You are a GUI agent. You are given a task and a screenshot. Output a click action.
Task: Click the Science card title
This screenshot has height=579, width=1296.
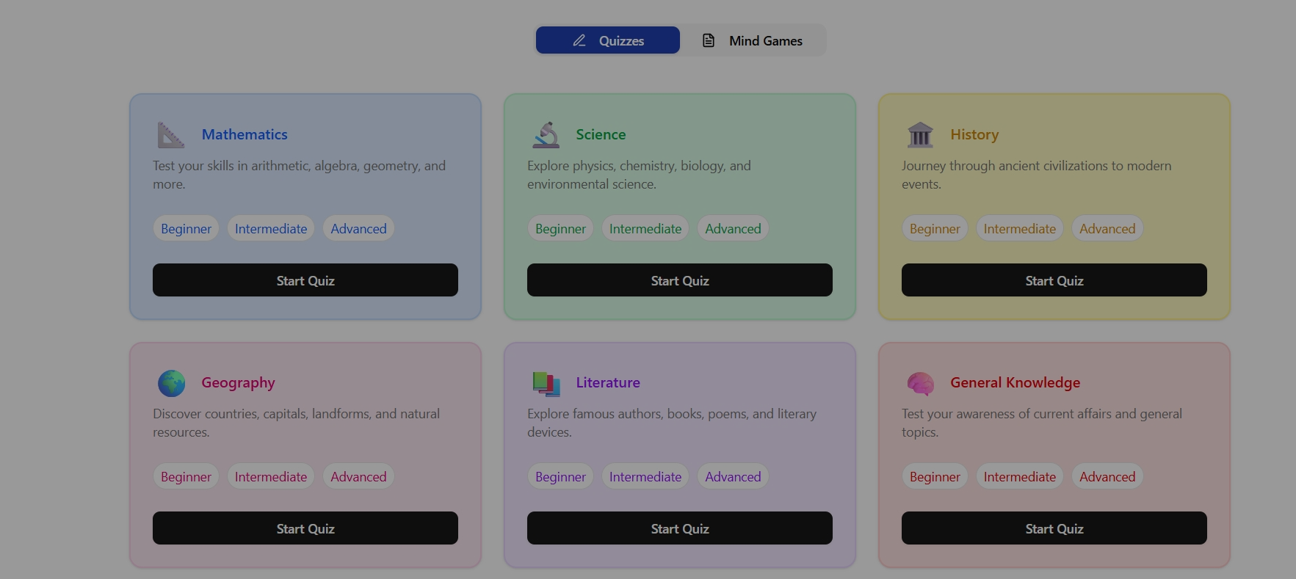[601, 134]
